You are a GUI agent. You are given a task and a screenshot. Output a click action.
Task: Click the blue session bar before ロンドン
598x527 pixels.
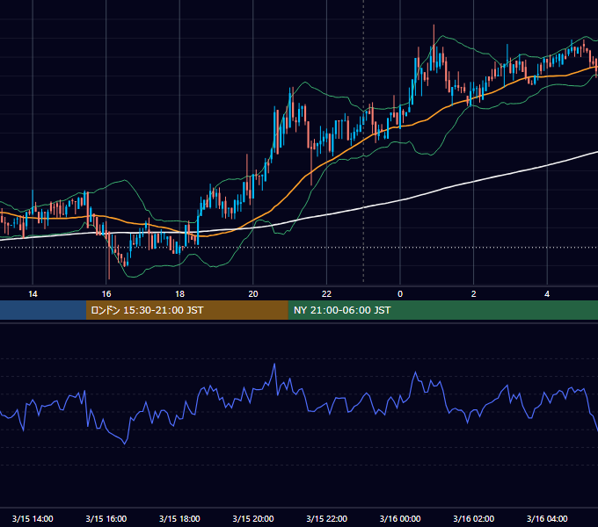(43, 310)
